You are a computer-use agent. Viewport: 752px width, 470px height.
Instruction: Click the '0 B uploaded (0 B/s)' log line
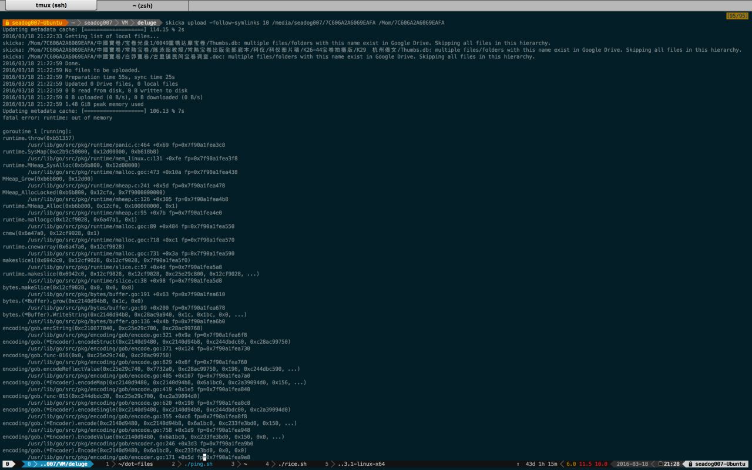click(x=102, y=98)
